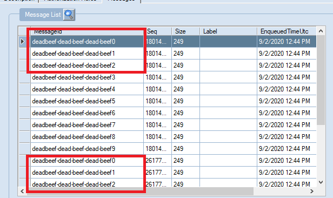Click the EnqueuedTimeUtc cell in the beef5 row
Image resolution: width=333 pixels, height=198 pixels.
(287, 101)
